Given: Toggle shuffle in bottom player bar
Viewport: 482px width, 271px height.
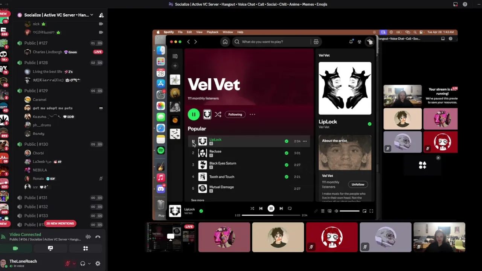Looking at the screenshot, I should pyautogui.click(x=252, y=209).
